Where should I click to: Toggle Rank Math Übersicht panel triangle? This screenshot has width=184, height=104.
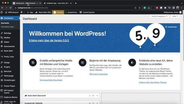click(97, 96)
